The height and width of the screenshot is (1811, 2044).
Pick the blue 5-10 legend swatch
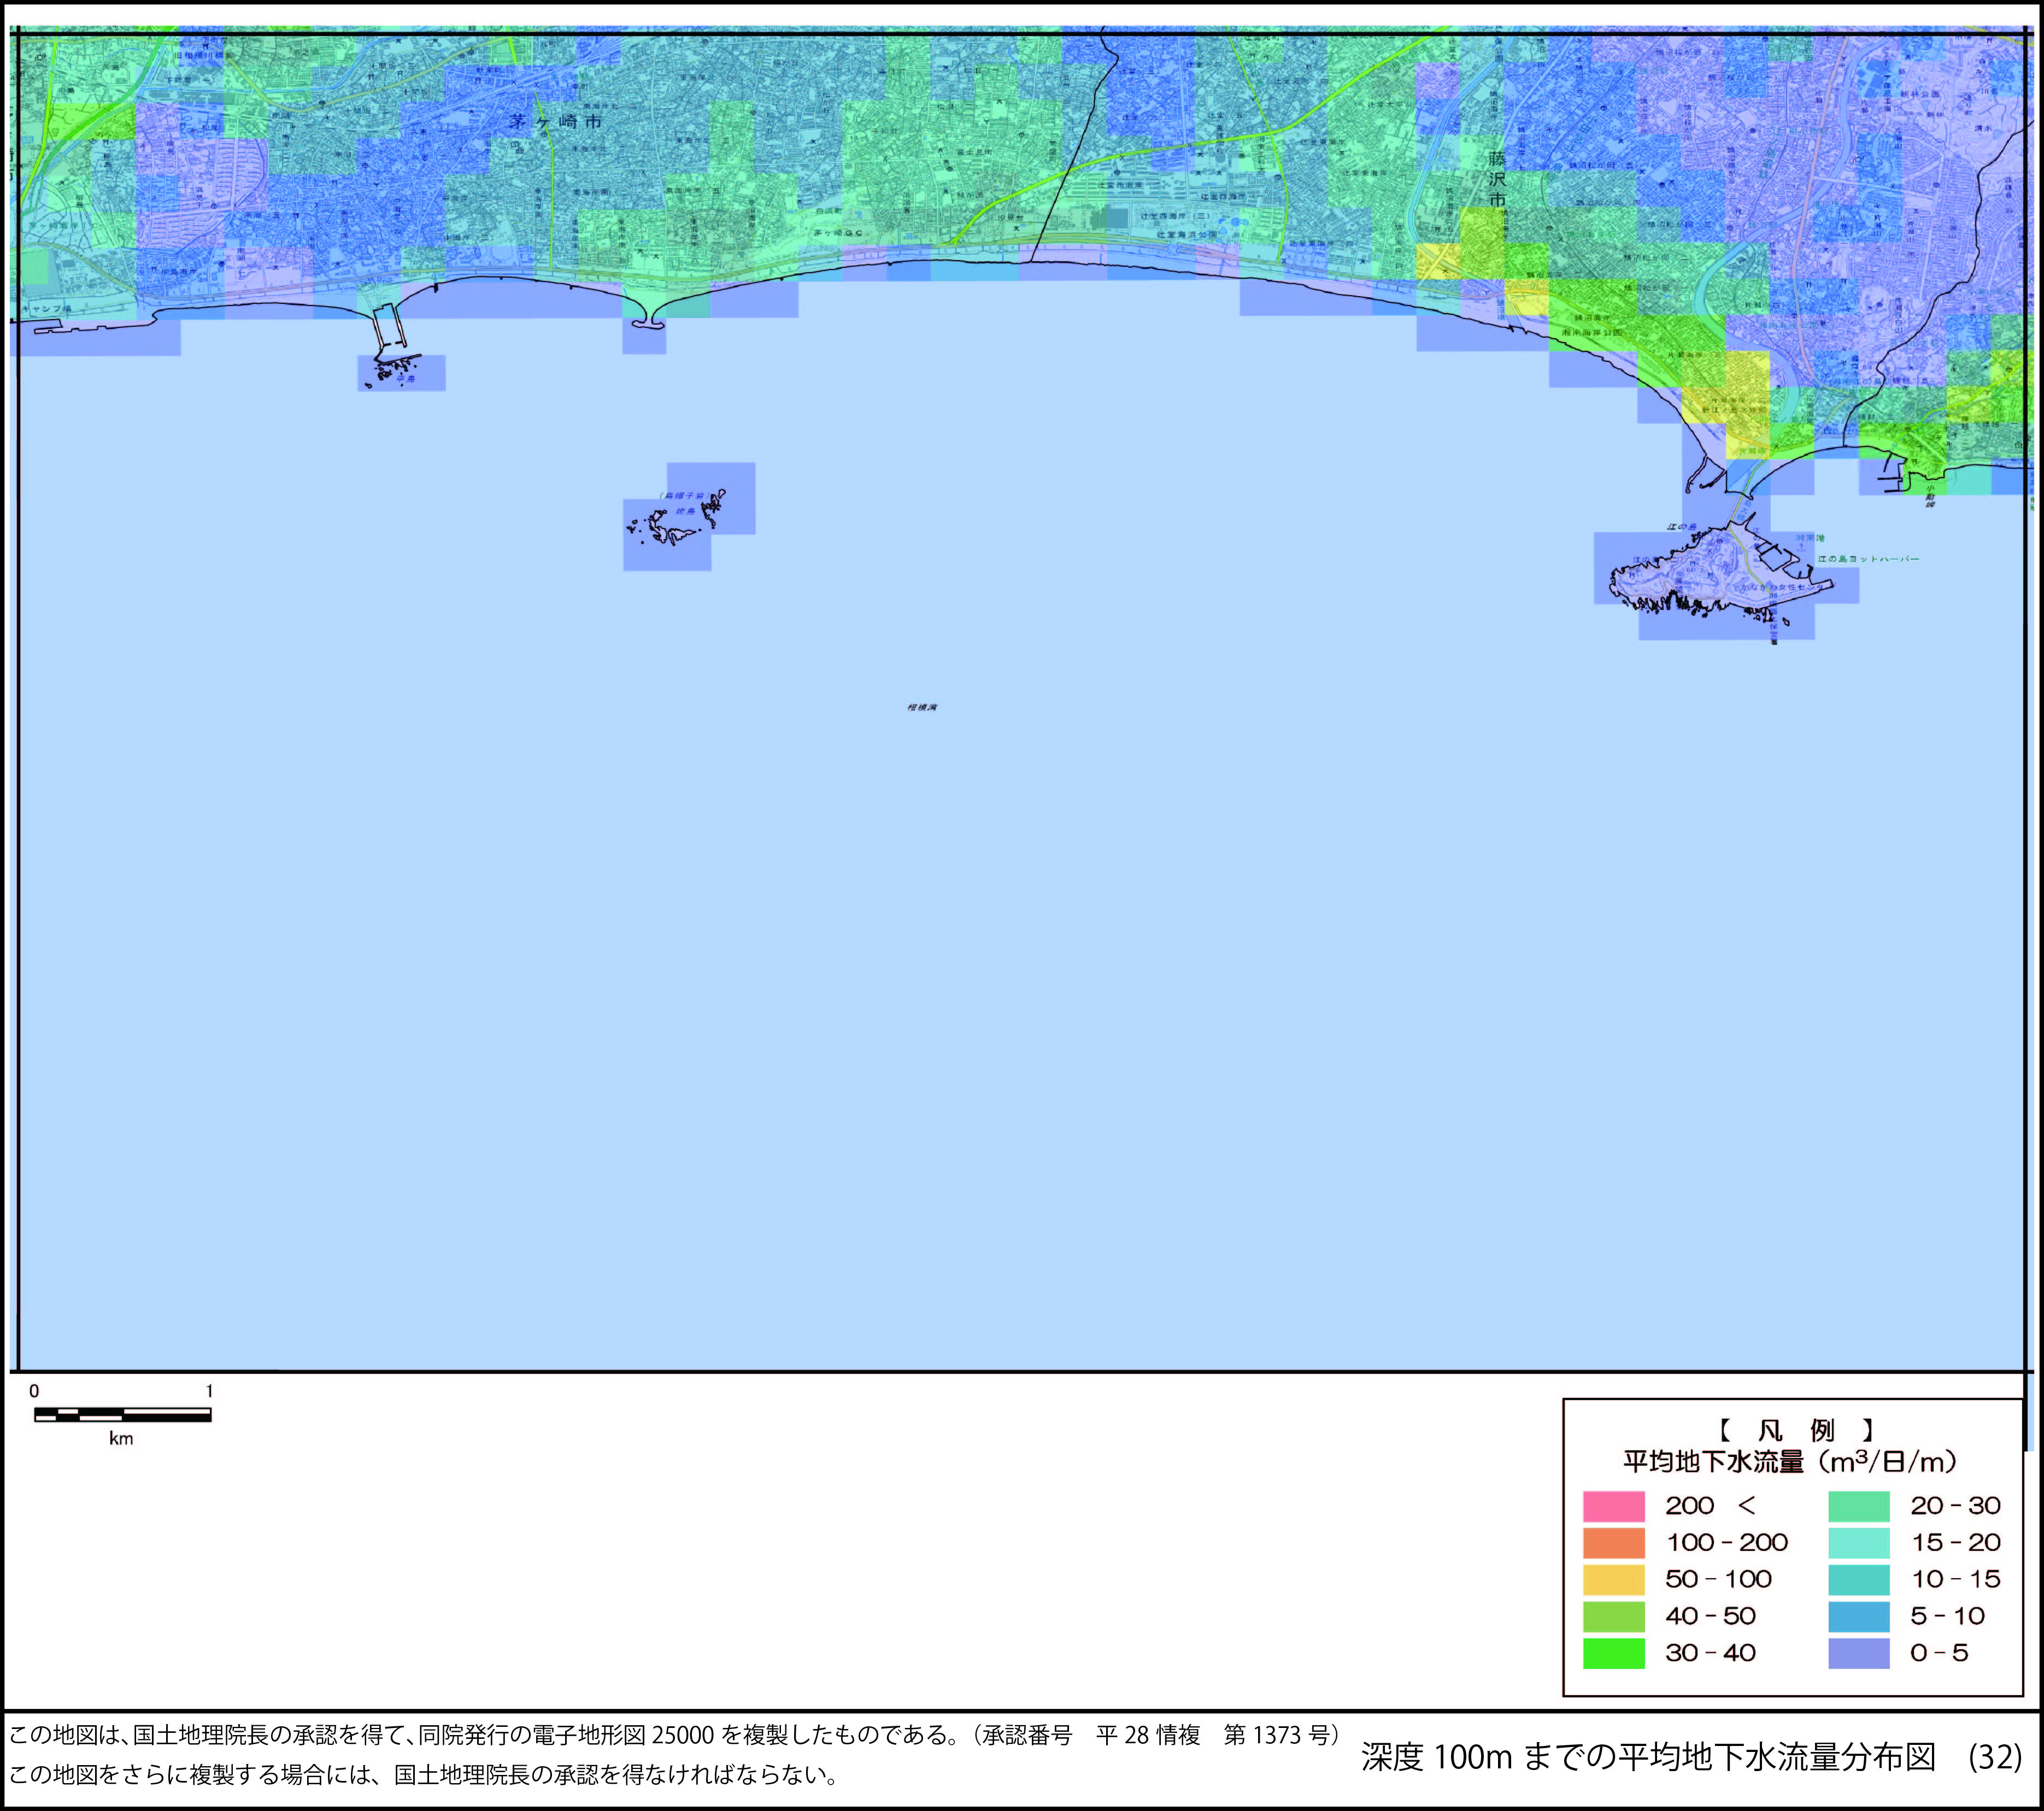(x=1859, y=1617)
